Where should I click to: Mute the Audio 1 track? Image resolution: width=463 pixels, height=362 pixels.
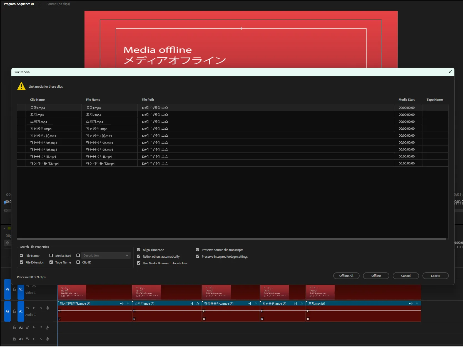coord(34,308)
